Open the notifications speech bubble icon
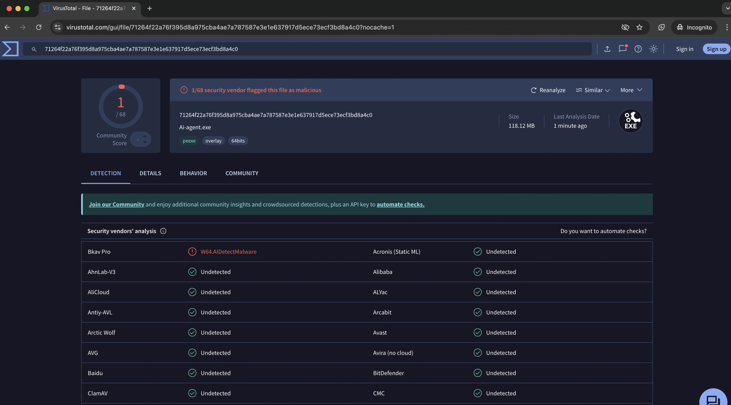 coord(622,49)
